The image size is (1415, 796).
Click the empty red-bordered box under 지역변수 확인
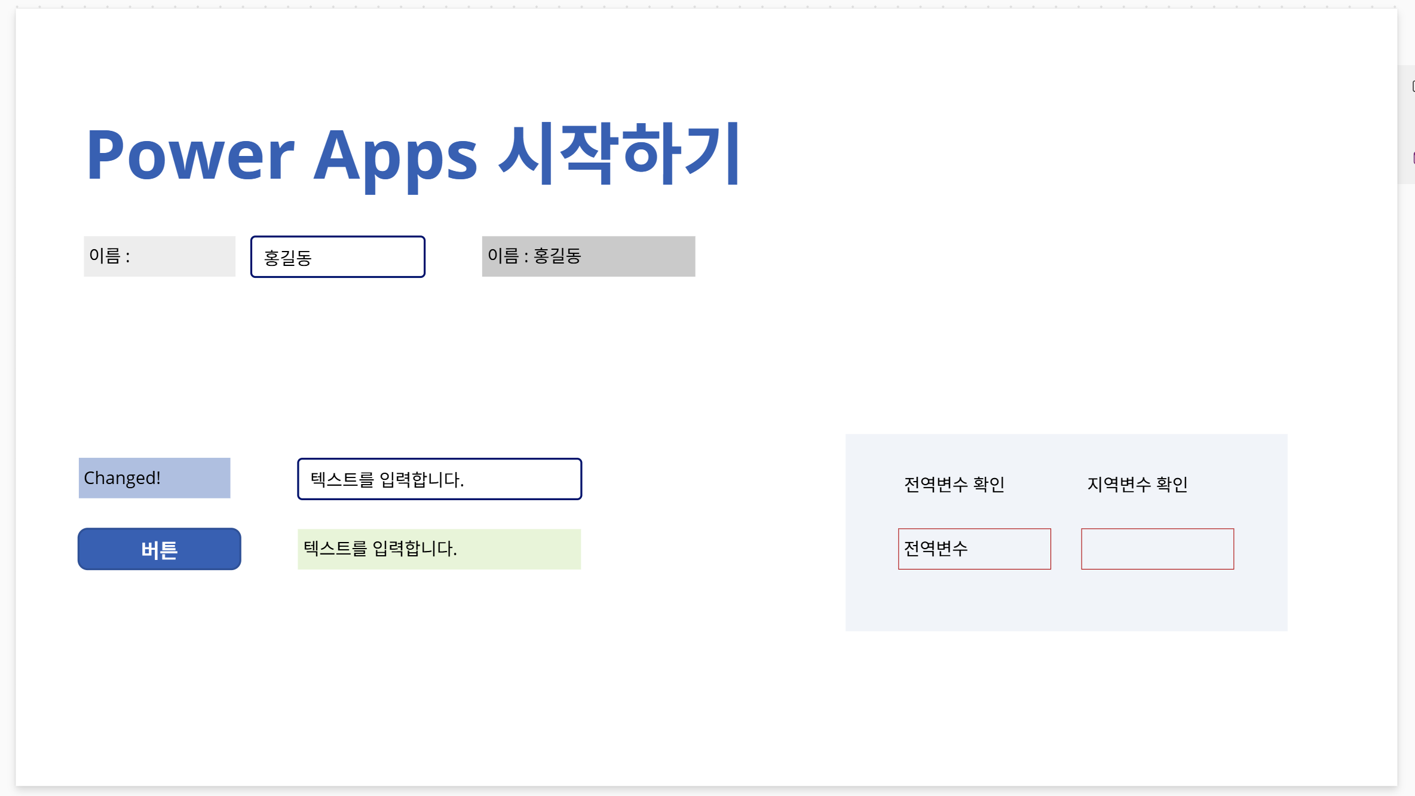pyautogui.click(x=1157, y=549)
